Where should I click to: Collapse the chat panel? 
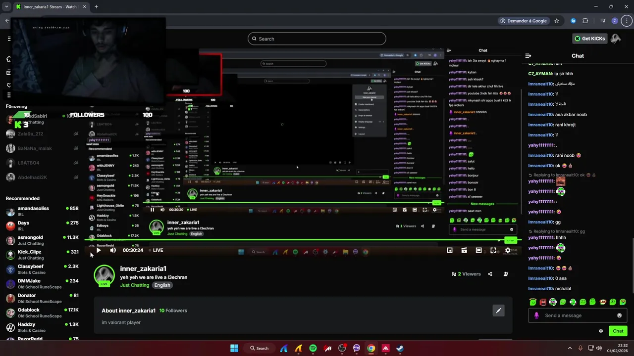pos(528,56)
